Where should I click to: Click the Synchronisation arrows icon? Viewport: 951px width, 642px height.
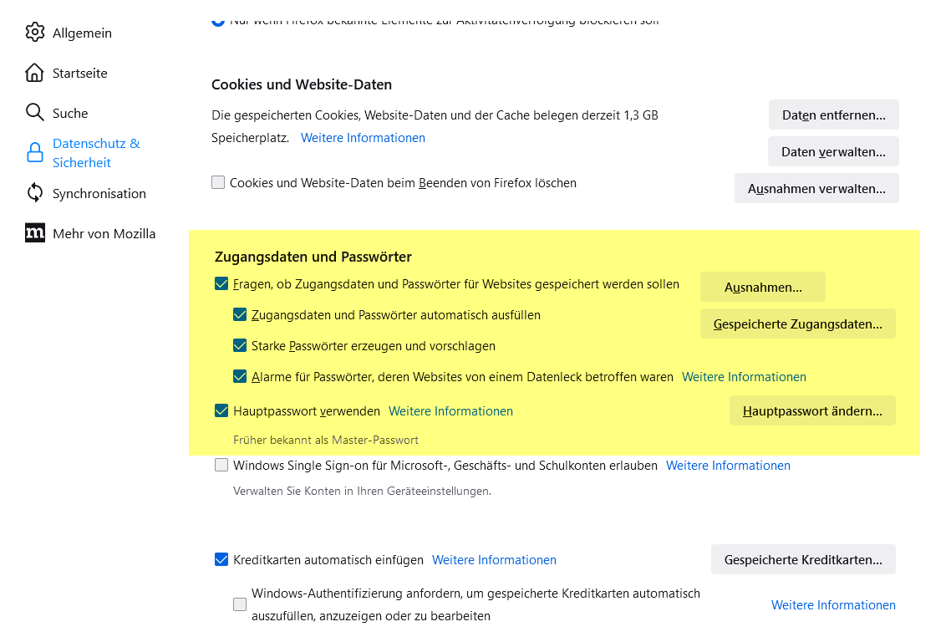(x=34, y=193)
